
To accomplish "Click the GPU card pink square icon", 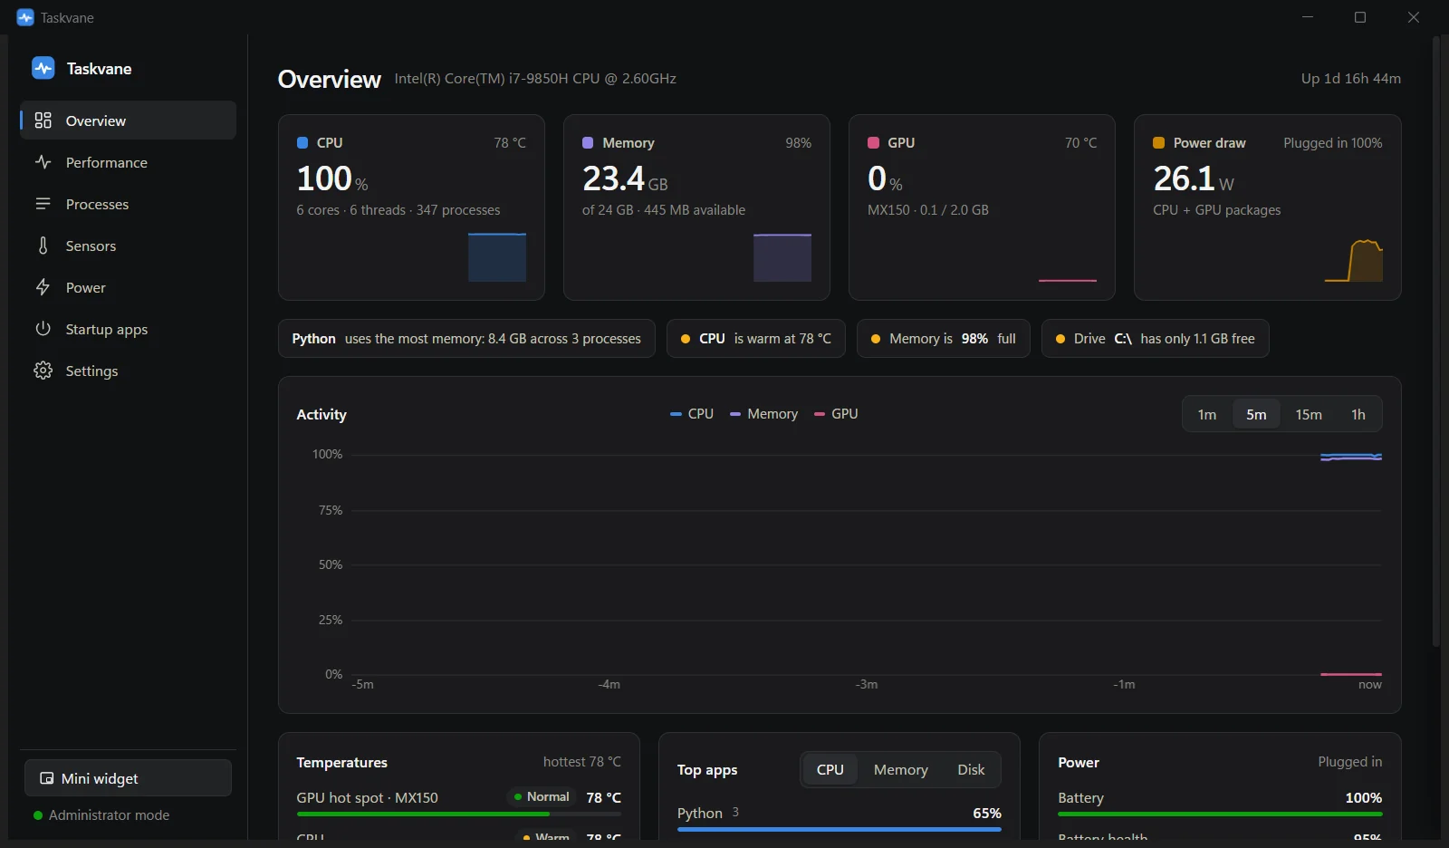I will (x=873, y=143).
